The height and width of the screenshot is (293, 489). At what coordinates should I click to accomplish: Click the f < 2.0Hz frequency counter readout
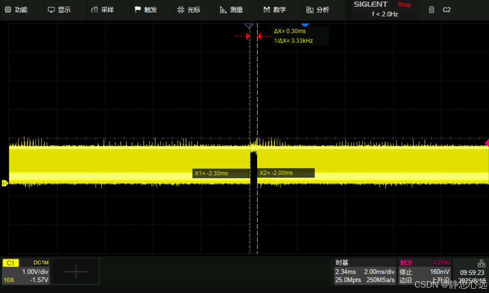(385, 14)
